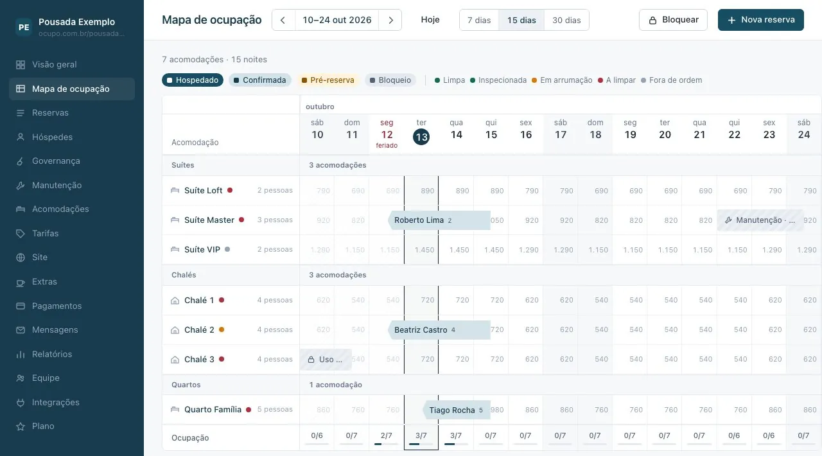Open Roberto Lima reservation bar
This screenshot has width=822, height=456.
(439, 220)
